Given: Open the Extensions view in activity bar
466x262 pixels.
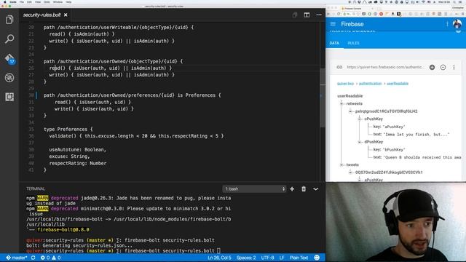Looking at the screenshot, I should click(9, 97).
